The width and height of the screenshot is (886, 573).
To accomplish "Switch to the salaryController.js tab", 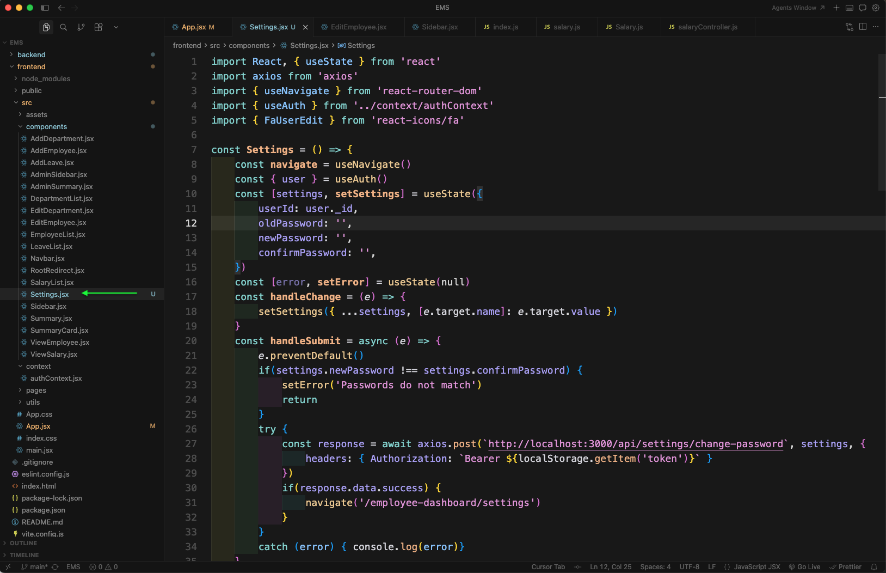I will 707,27.
